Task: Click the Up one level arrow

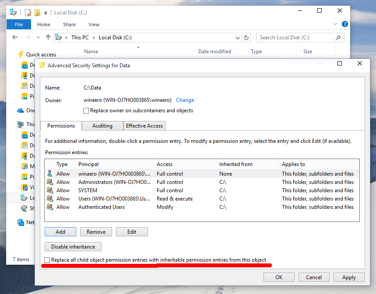Action: pyautogui.click(x=48, y=38)
